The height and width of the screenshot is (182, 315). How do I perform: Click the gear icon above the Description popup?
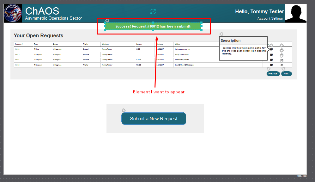tap(221, 34)
